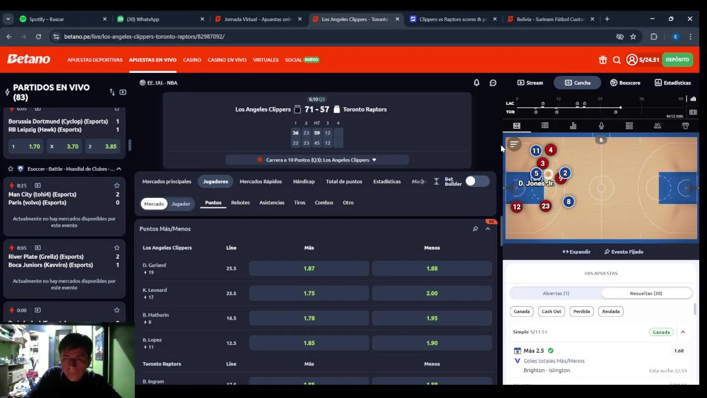Collapse the Esoccer Battle league group
This screenshot has width=707, height=398.
coord(118,169)
